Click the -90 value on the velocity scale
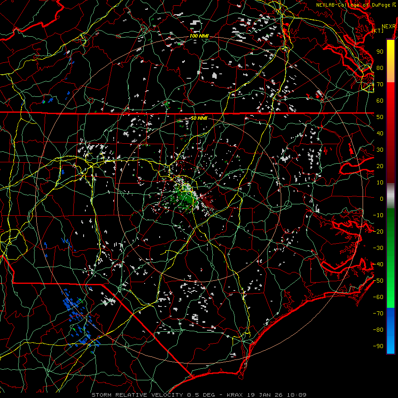398x398 pixels. click(x=378, y=346)
